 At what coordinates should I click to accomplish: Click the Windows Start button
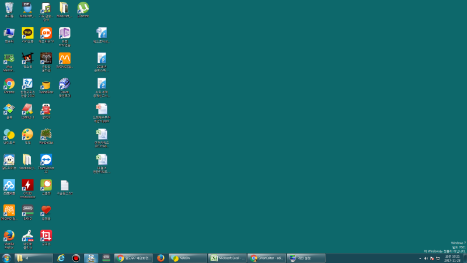tap(6, 258)
